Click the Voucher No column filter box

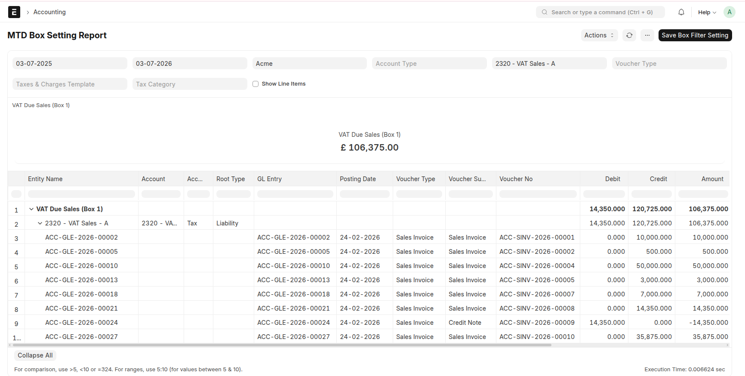[x=538, y=194]
